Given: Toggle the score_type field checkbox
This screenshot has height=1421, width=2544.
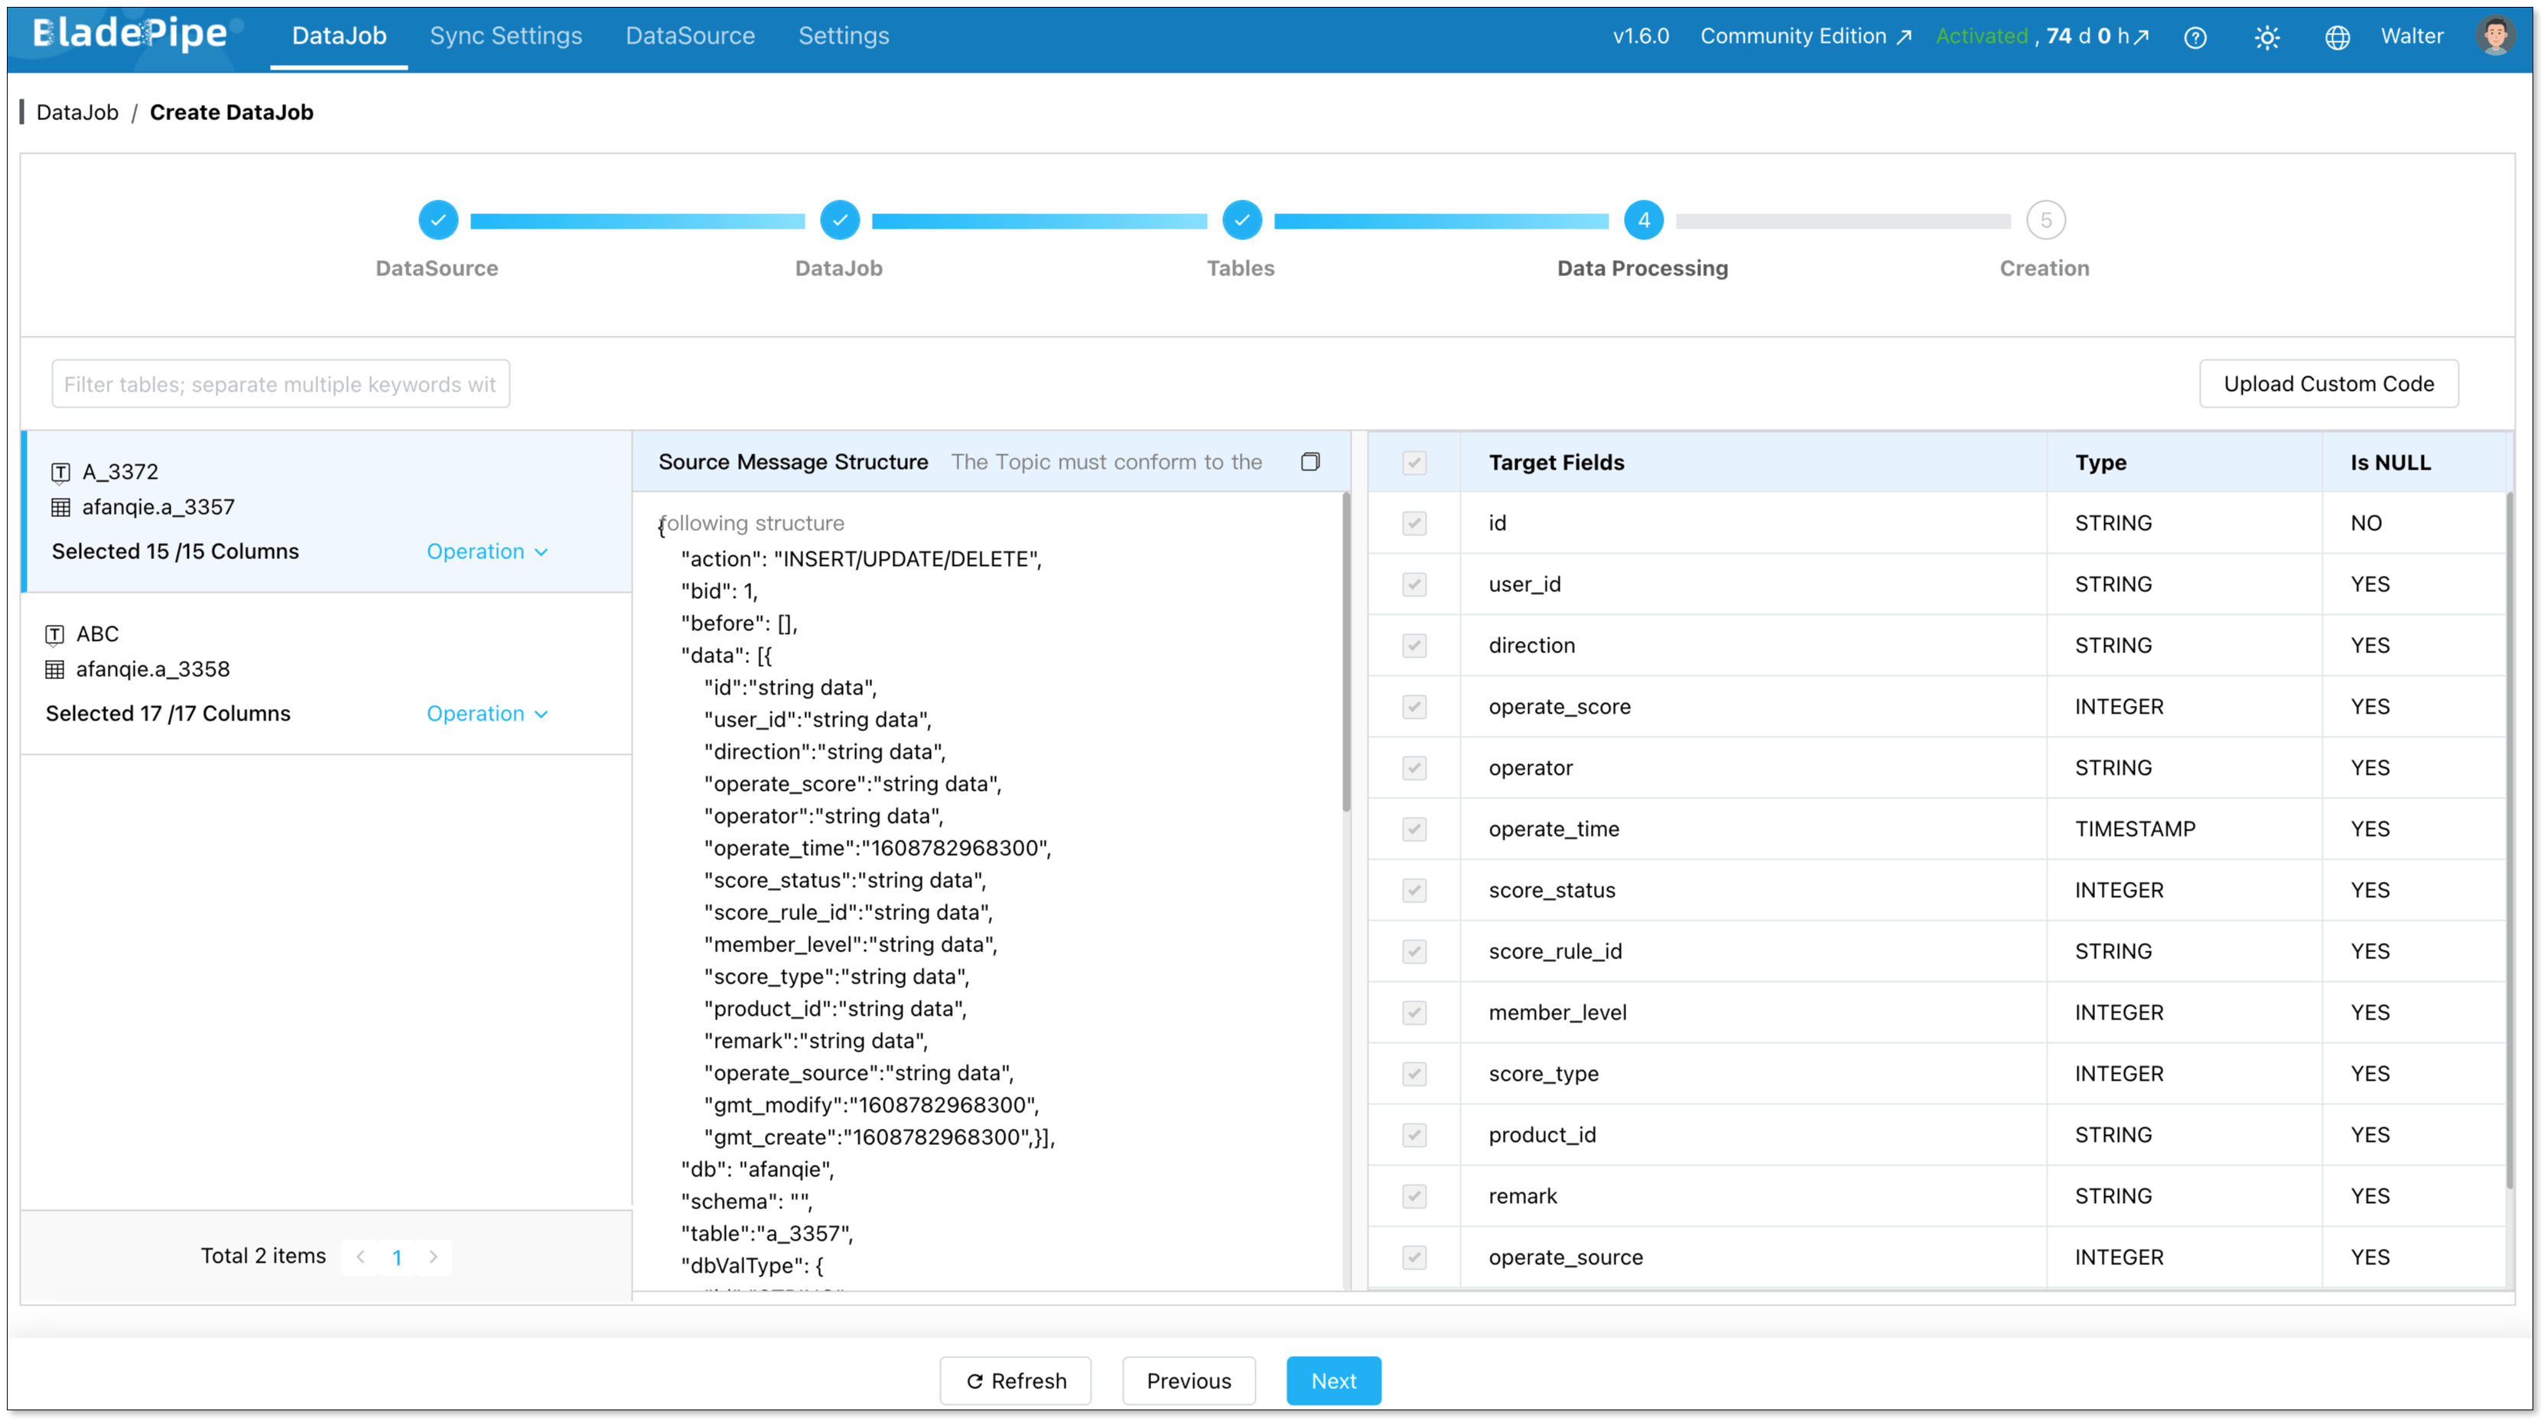Looking at the screenshot, I should (1414, 1074).
